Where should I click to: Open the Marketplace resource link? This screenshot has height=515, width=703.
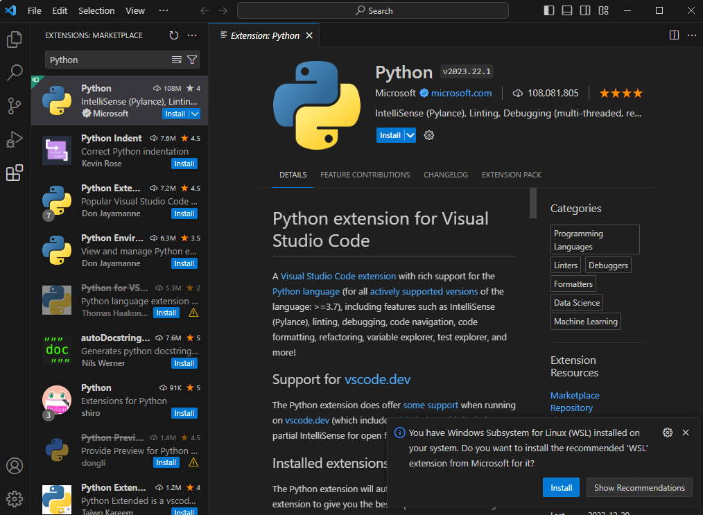tap(575, 395)
